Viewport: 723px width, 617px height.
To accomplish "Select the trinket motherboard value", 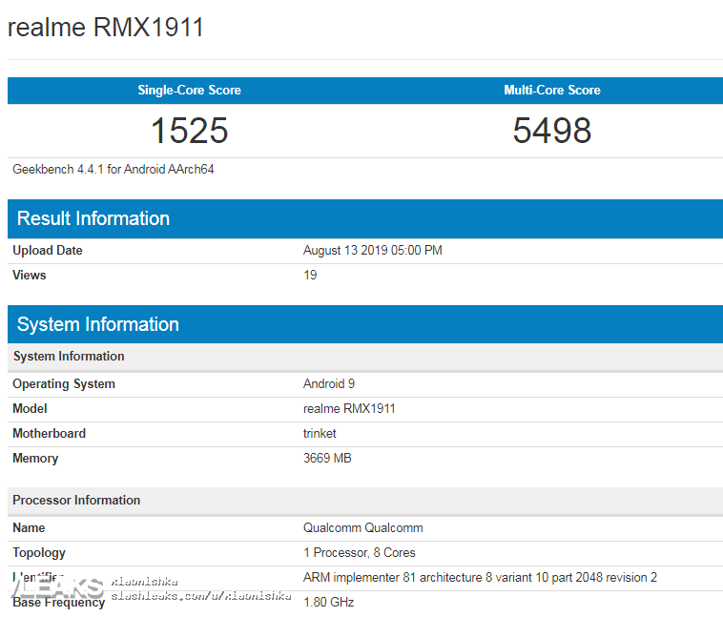I will 320,434.
